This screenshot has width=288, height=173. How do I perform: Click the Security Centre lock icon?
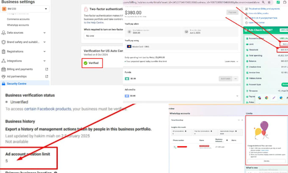(3, 83)
